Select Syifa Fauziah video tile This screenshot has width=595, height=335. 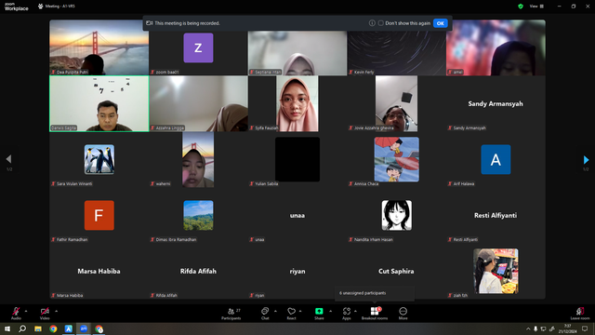(297, 103)
